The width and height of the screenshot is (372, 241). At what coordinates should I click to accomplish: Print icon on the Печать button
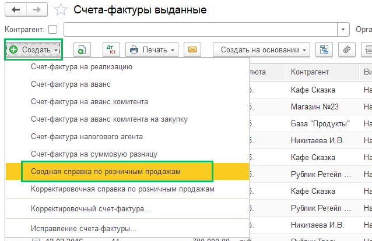(x=134, y=49)
